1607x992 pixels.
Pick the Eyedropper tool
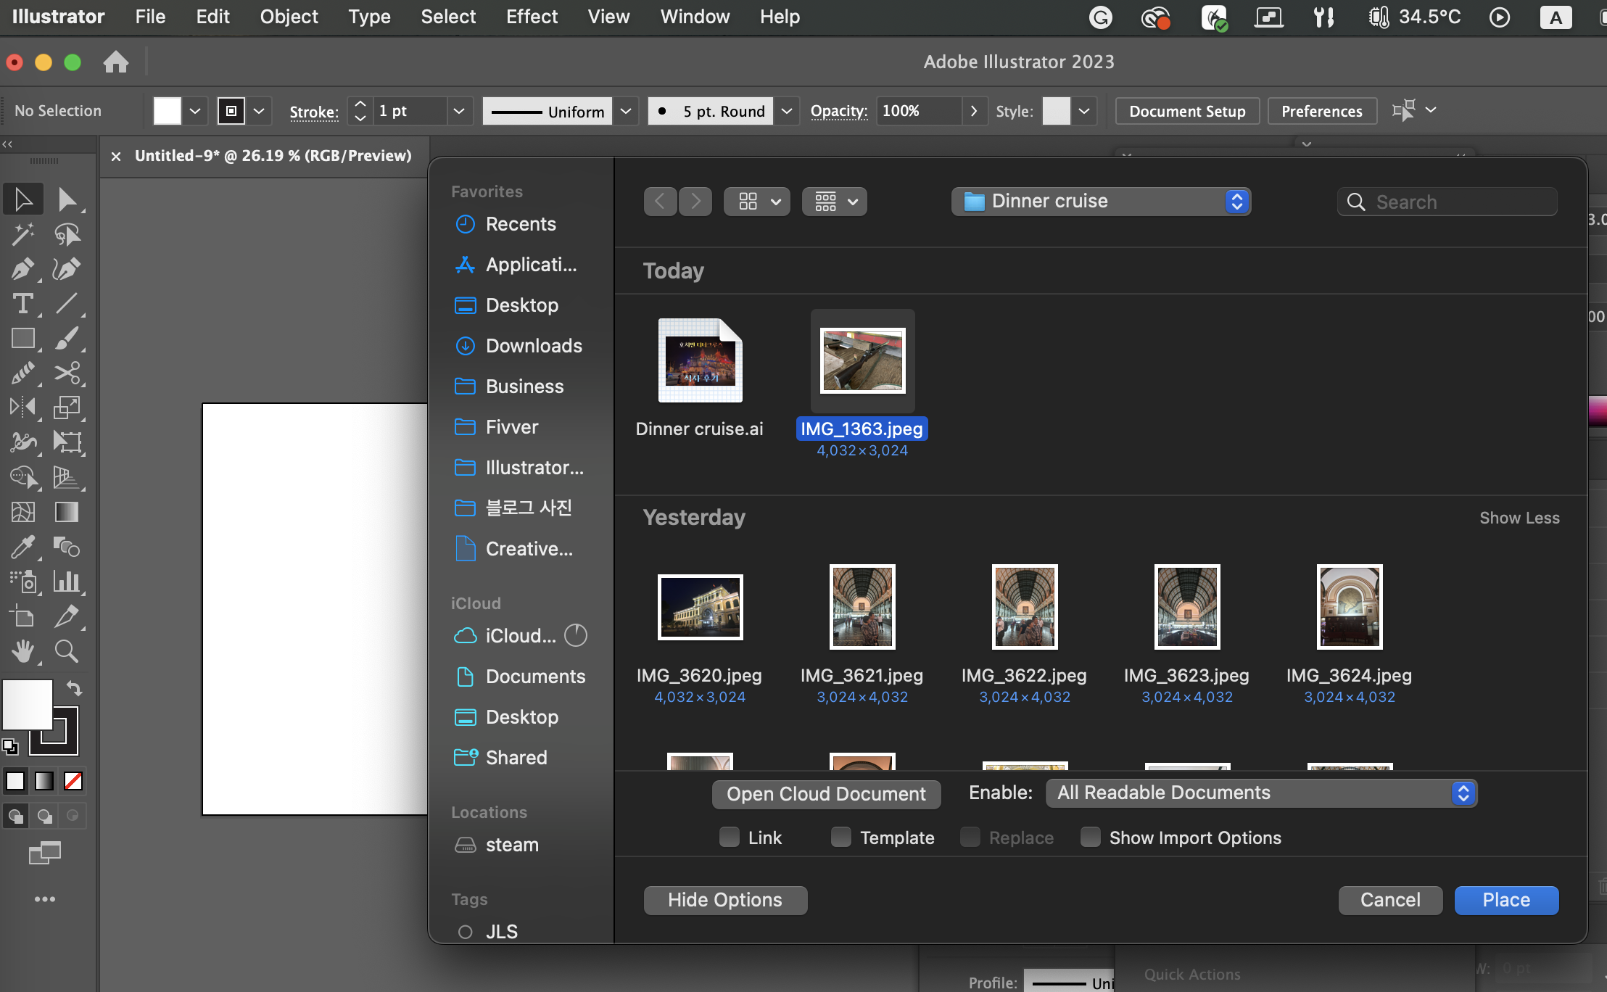click(22, 547)
